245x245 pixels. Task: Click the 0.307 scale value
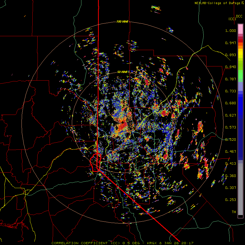231,188
